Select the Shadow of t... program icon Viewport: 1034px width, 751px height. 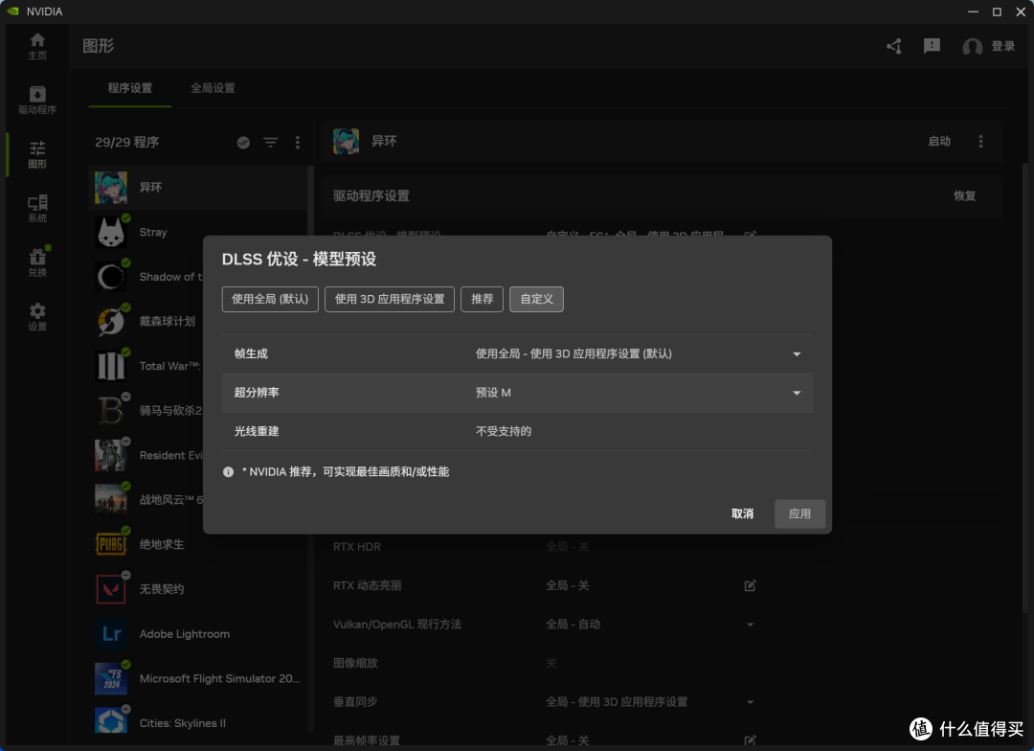click(111, 277)
